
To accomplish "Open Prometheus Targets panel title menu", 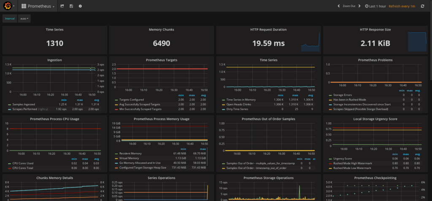I will click(162, 60).
